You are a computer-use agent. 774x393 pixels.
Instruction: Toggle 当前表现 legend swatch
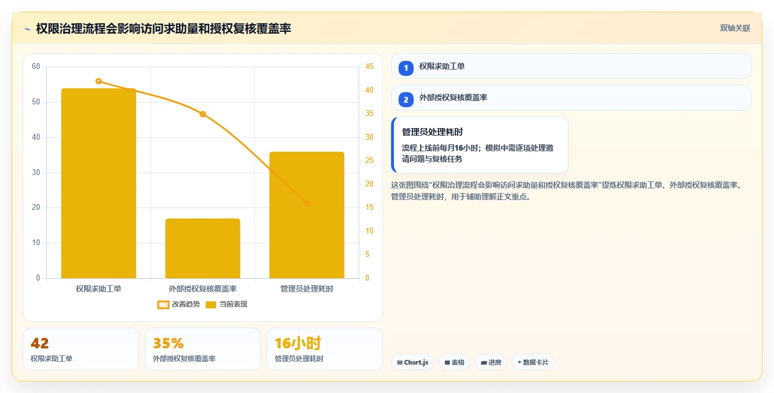coord(211,304)
